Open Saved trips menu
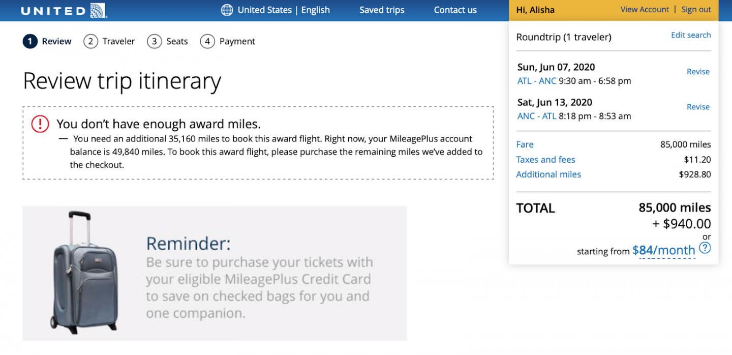732x355 pixels. (382, 10)
